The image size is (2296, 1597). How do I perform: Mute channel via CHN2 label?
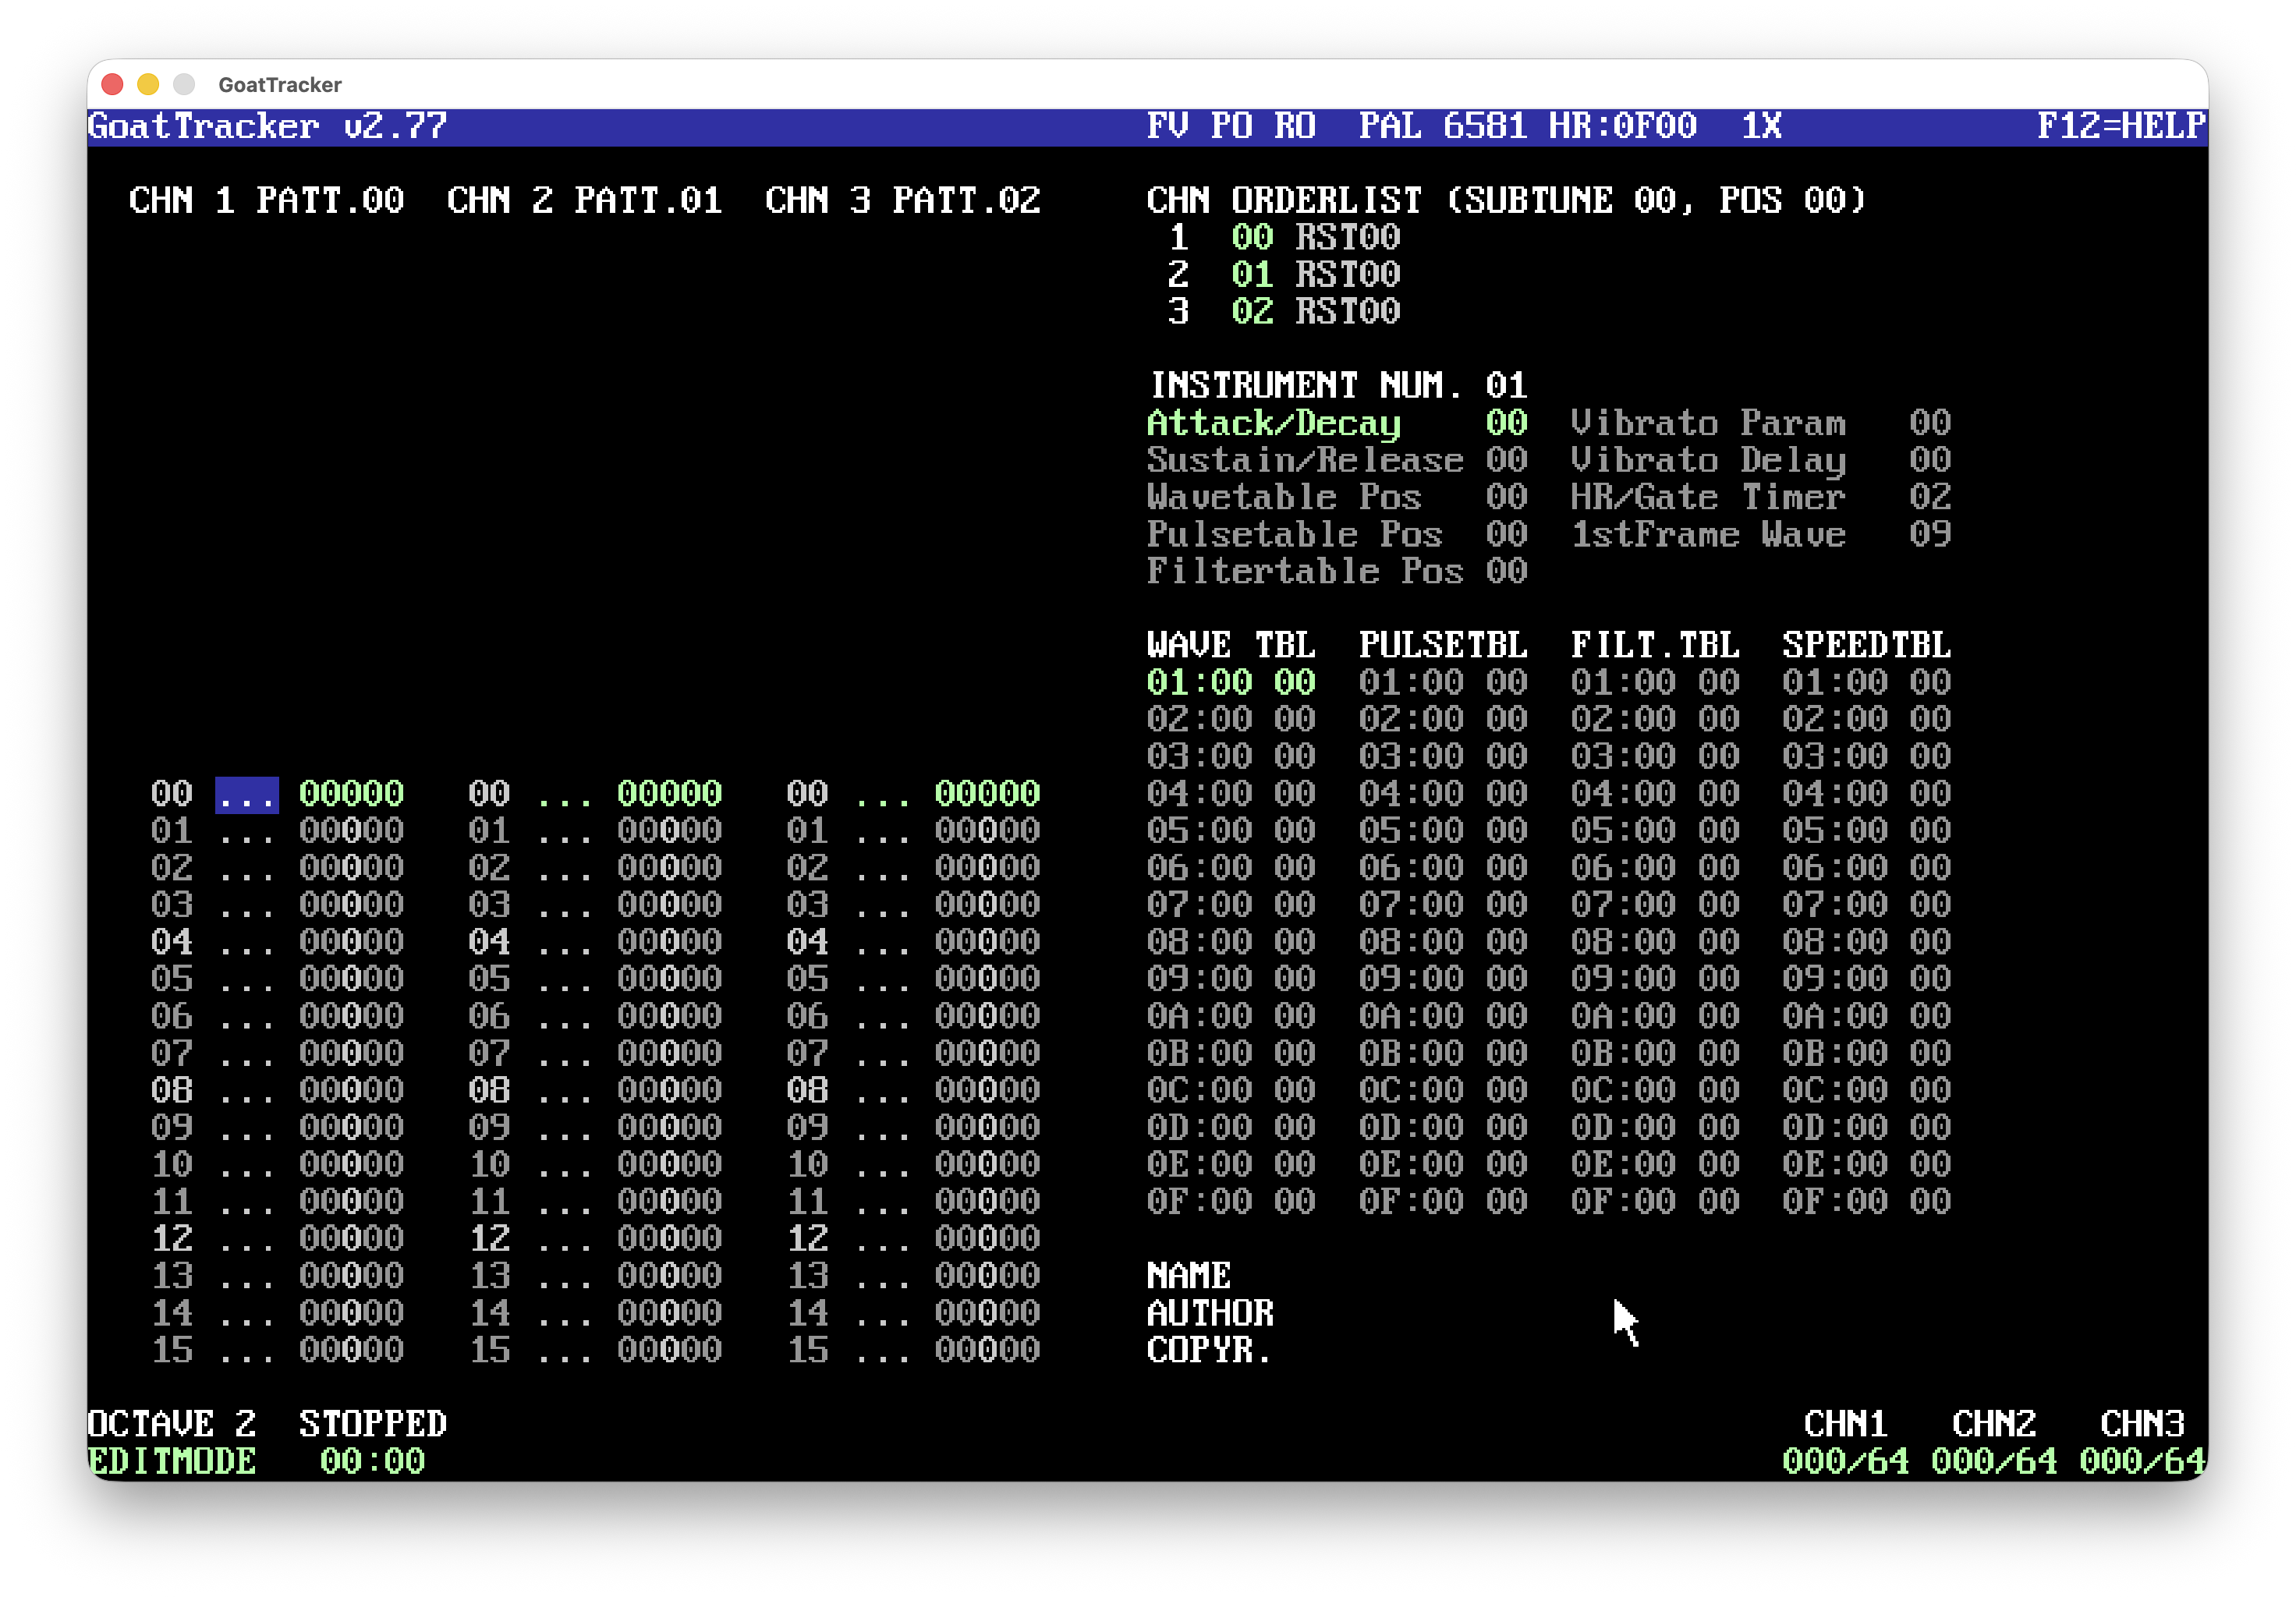pos(1994,1424)
